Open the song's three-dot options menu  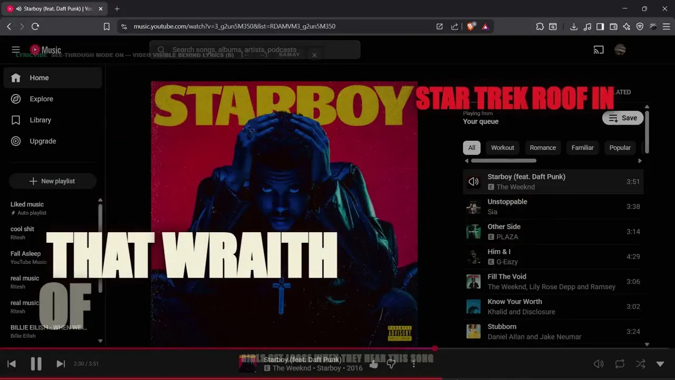(413, 364)
